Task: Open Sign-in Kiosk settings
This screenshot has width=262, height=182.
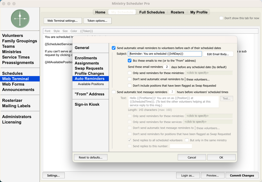Action: click(87, 104)
